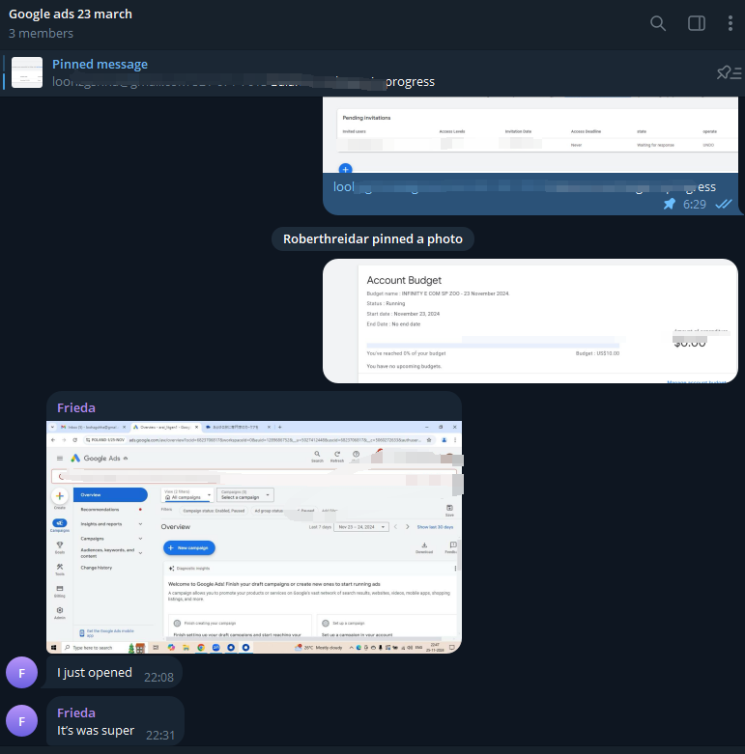Click the 6:29 message timestamp
The image size is (745, 754).
pyautogui.click(x=695, y=205)
